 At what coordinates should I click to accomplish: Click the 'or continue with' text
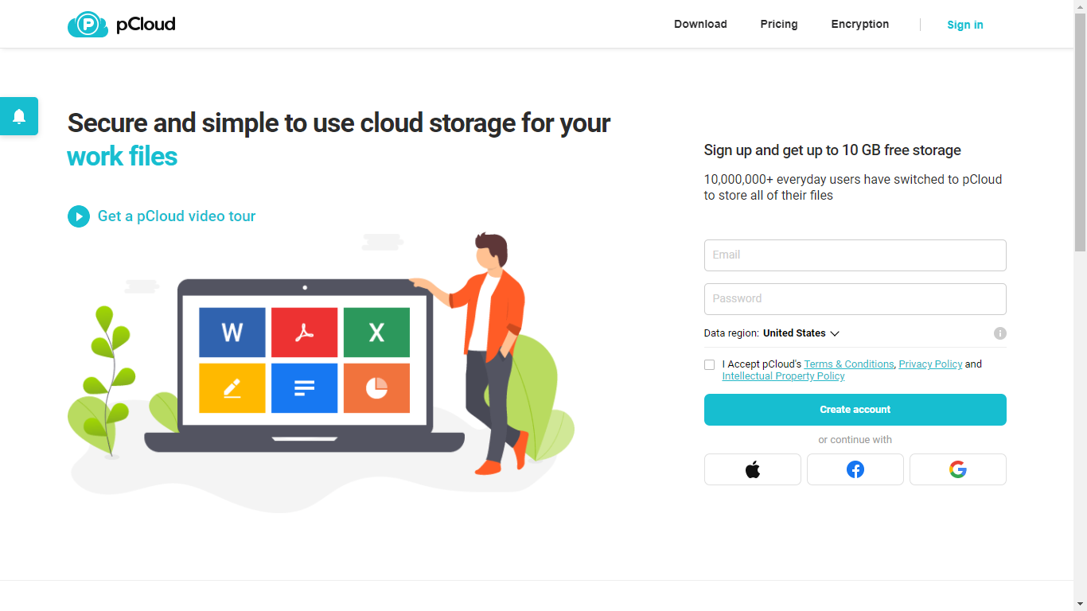click(855, 440)
